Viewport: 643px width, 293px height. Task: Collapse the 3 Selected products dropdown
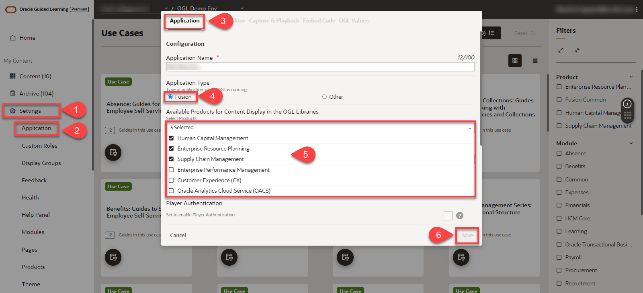coord(470,128)
